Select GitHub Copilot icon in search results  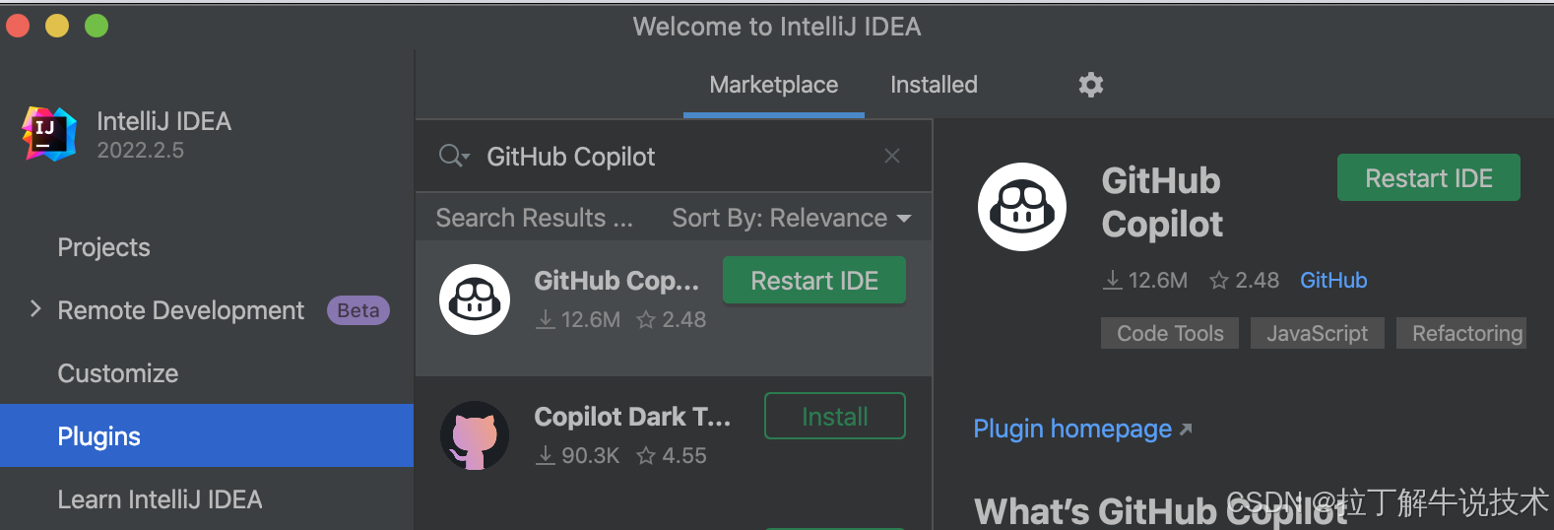coord(475,299)
